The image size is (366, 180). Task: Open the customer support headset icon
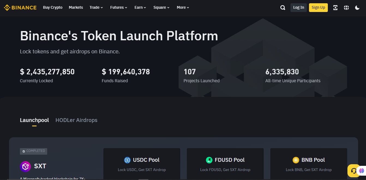(354, 171)
